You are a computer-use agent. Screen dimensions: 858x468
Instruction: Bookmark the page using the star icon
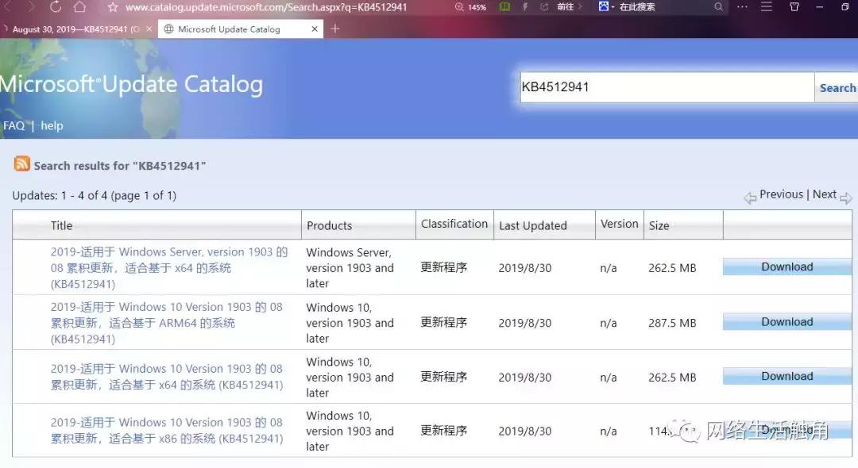[x=111, y=7]
